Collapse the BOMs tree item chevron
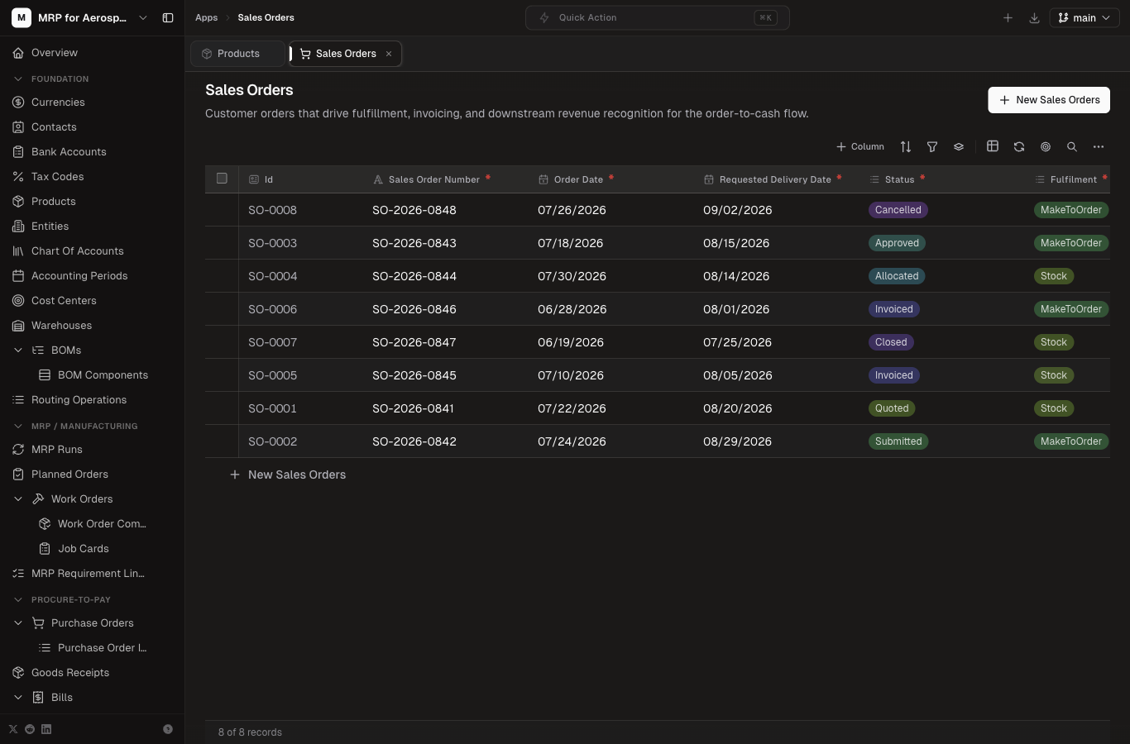 (18, 351)
